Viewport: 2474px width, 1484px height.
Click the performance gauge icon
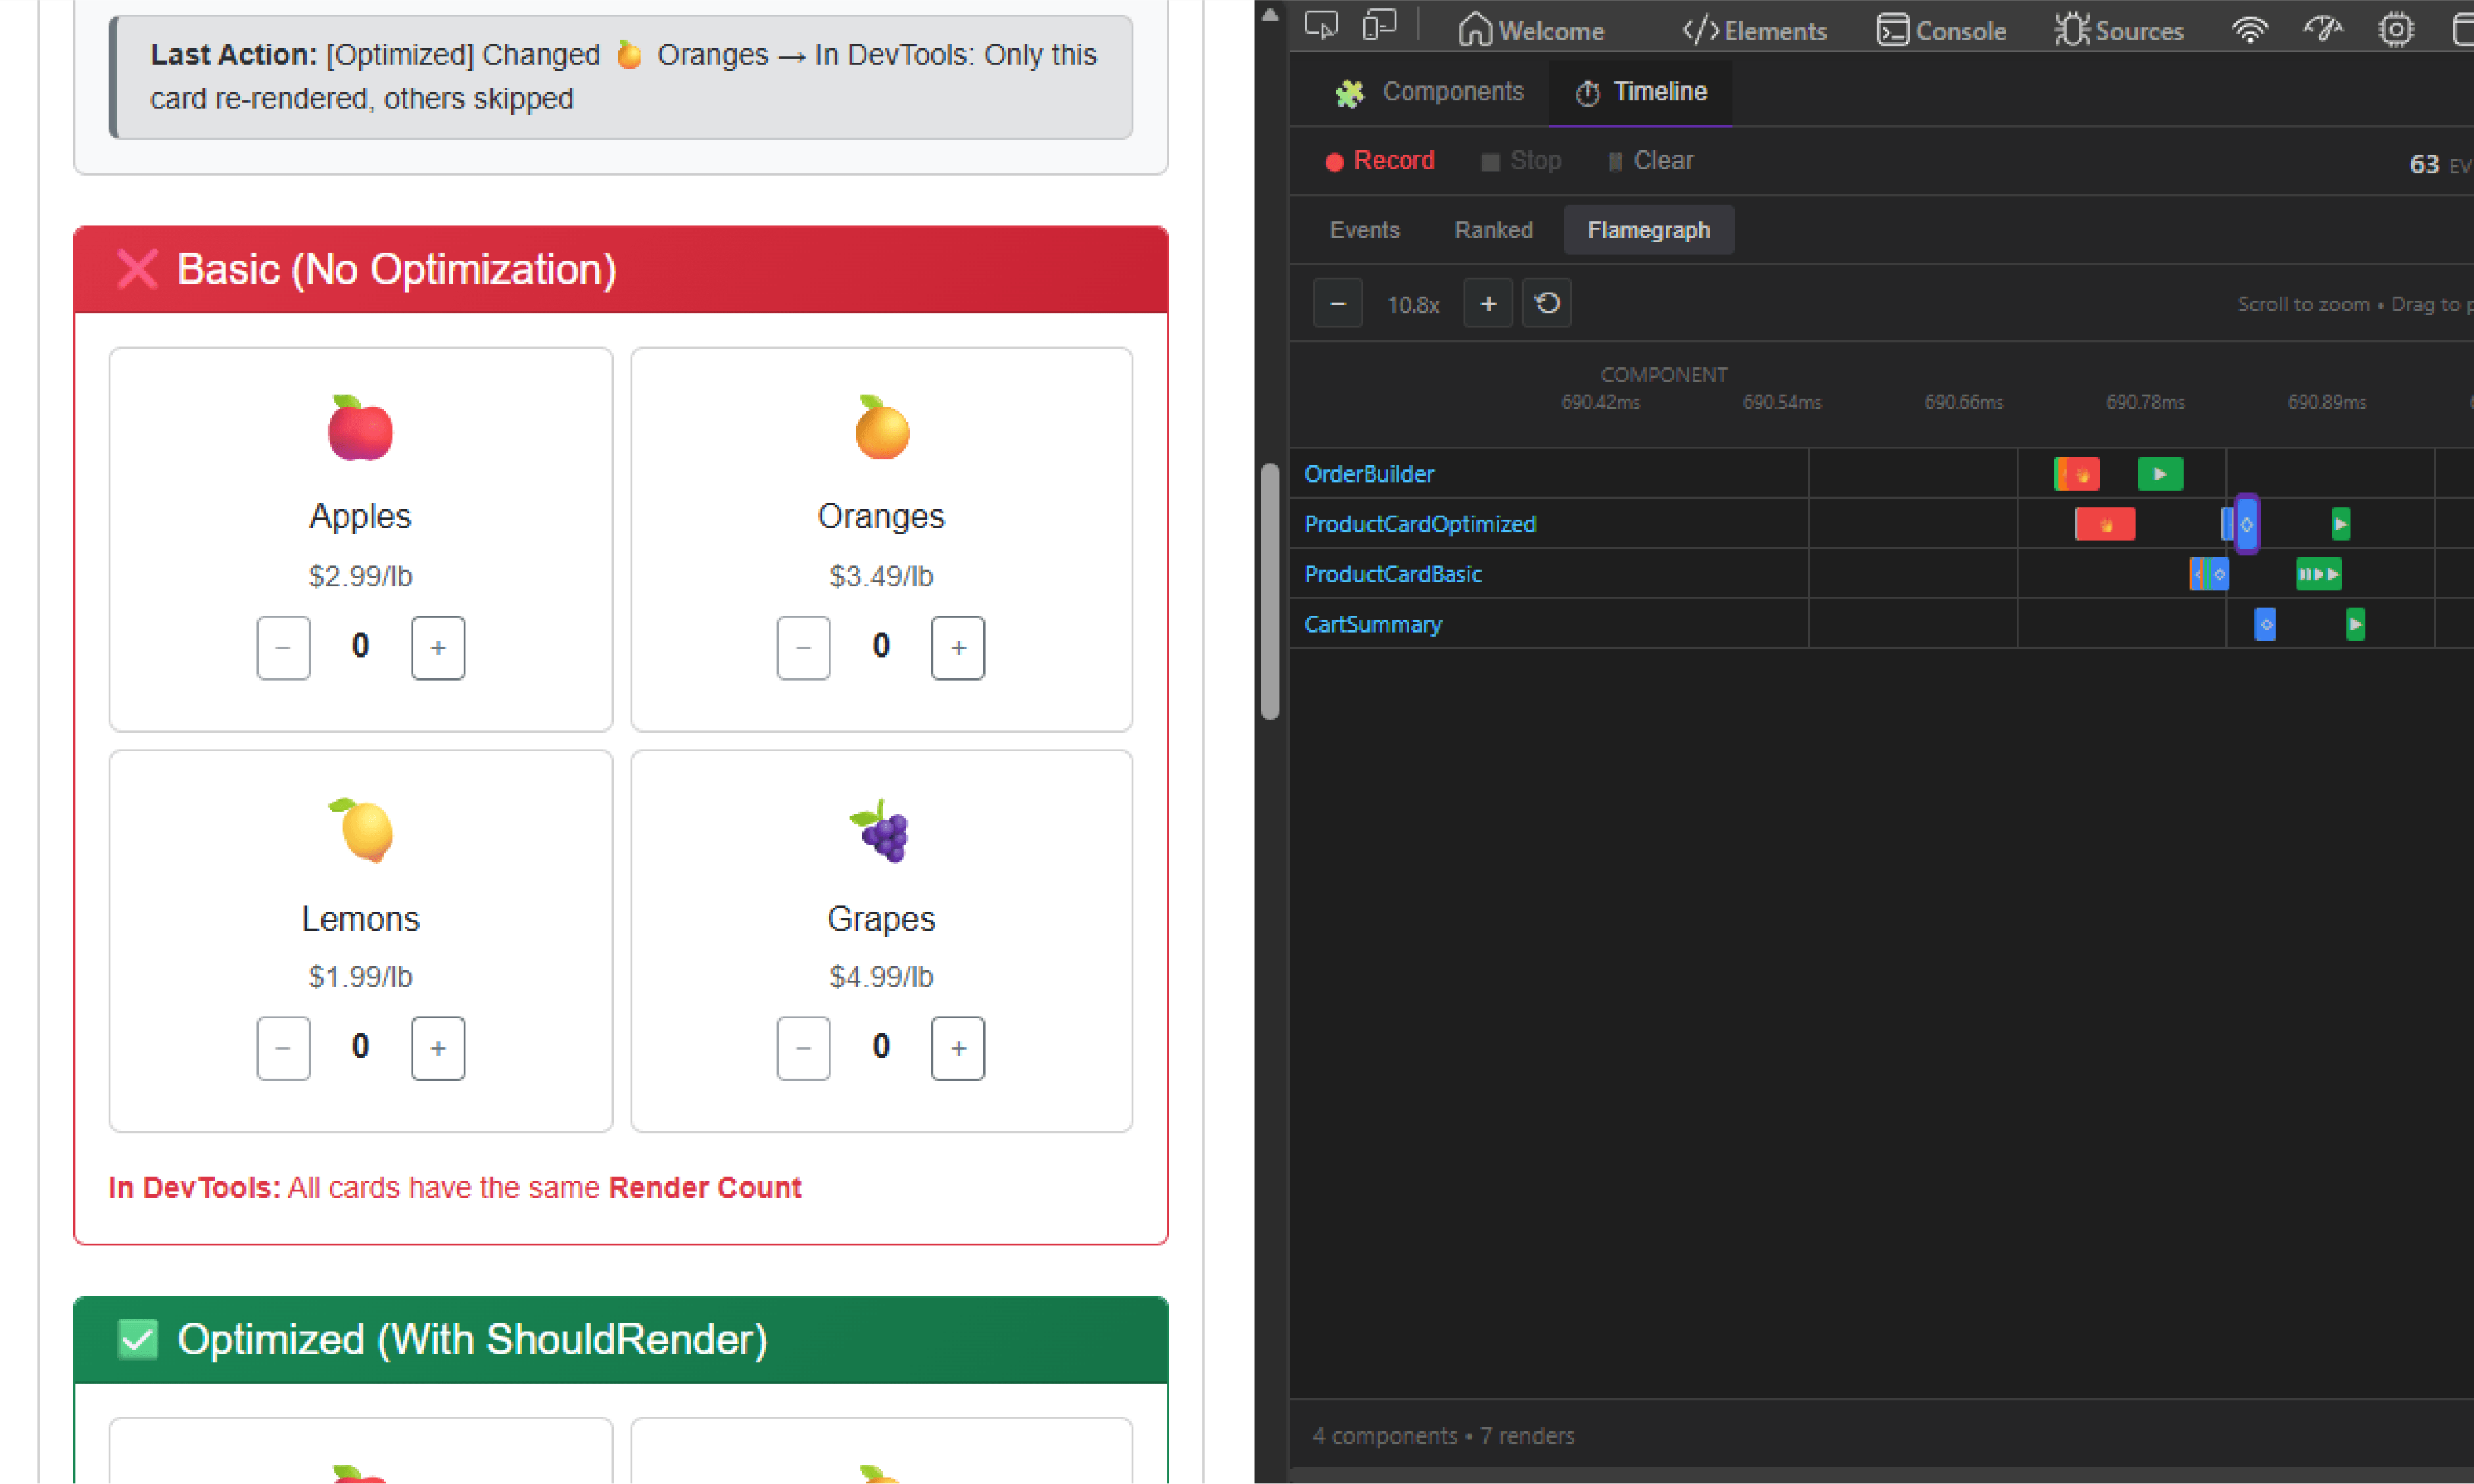[x=2323, y=30]
